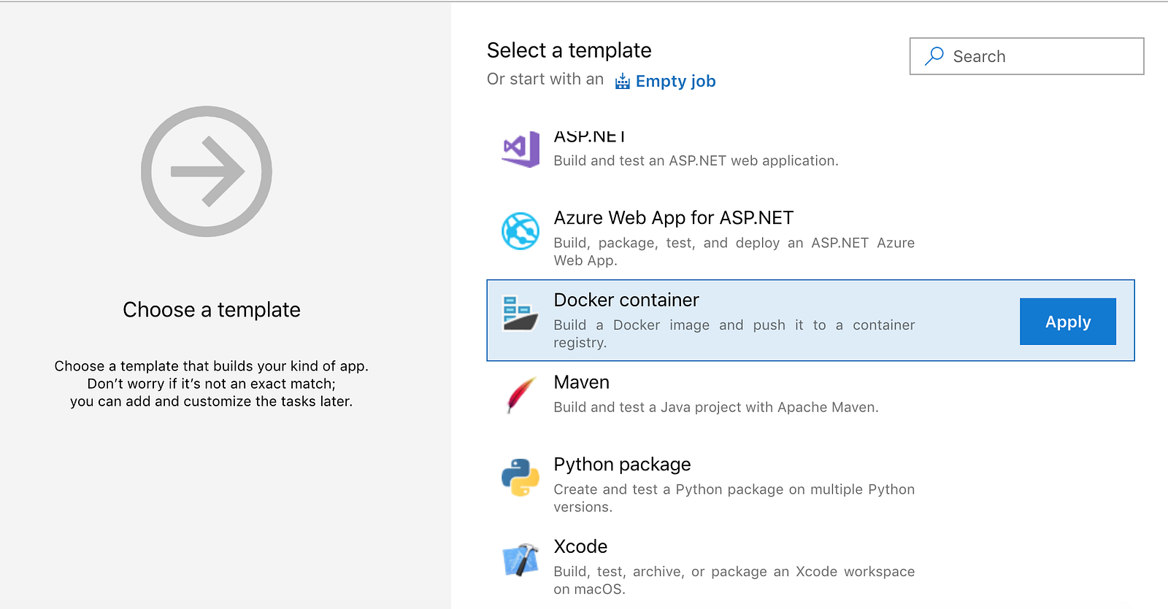Click the Xcode hammer icon
The width and height of the screenshot is (1168, 609).
520,559
